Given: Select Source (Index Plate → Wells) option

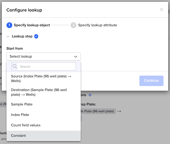Looking at the screenshot, I should [44, 78].
